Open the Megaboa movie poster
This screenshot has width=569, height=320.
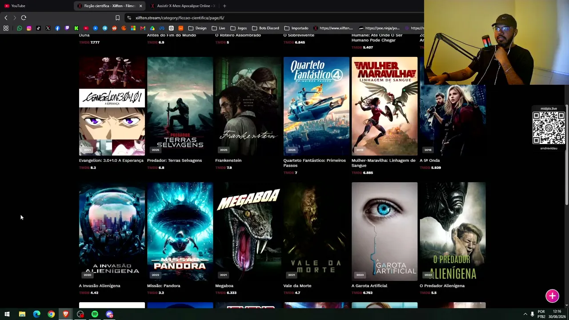[x=248, y=232]
